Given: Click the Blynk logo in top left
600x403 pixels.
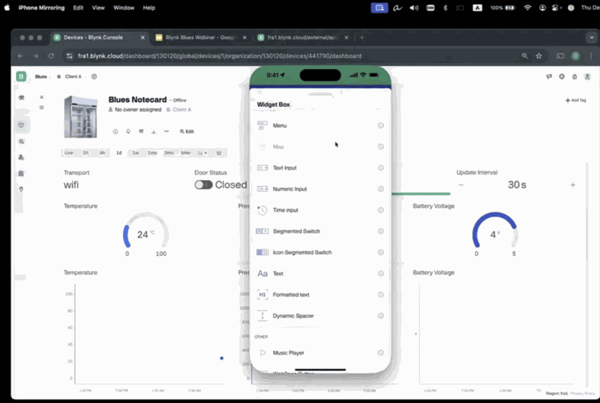Looking at the screenshot, I should (21, 76).
